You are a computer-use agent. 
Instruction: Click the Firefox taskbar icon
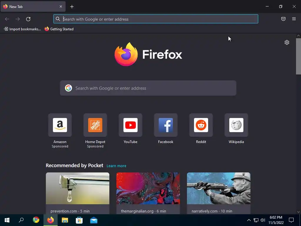click(51, 220)
